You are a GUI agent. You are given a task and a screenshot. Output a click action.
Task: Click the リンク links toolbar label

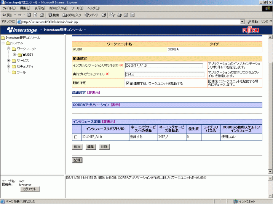click(265, 22)
